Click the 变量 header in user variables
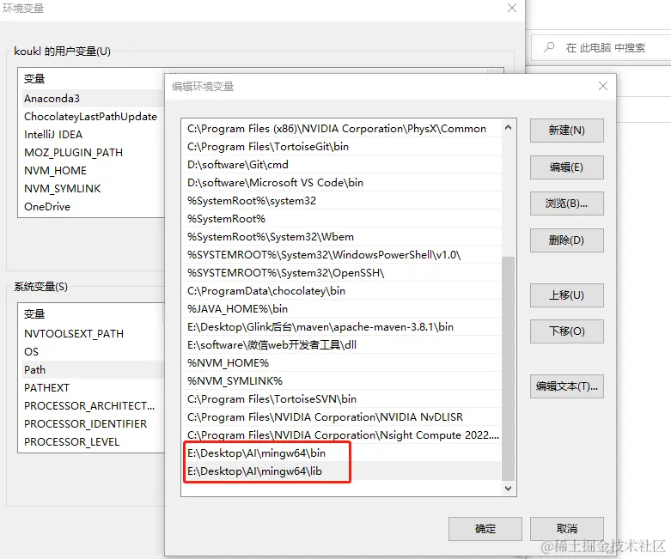The width and height of the screenshot is (671, 559). 34,79
